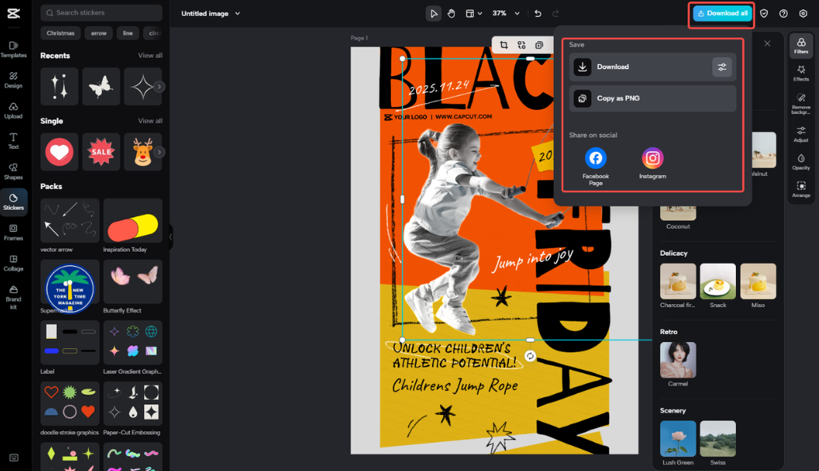Open download format settings sliders
The height and width of the screenshot is (471, 819).
[x=722, y=67]
